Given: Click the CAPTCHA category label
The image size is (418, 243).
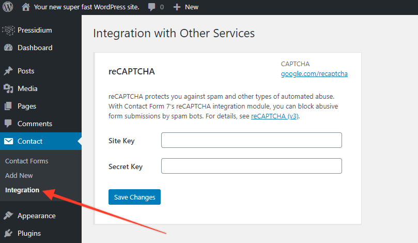Looking at the screenshot, I should click(x=295, y=64).
